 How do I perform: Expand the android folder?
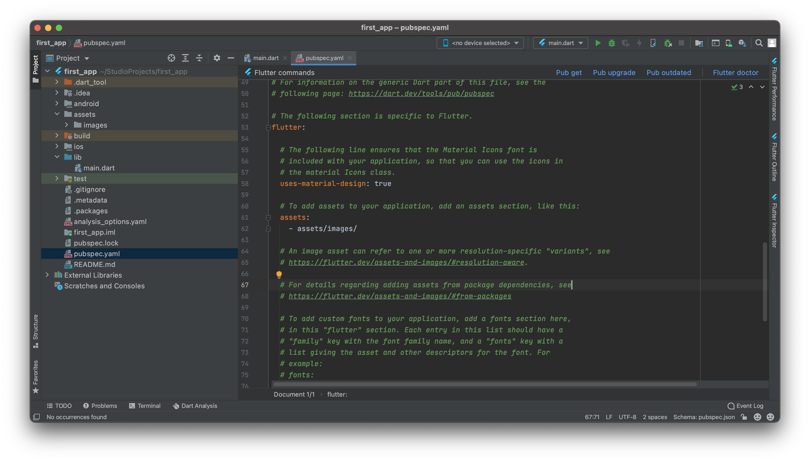pos(57,103)
